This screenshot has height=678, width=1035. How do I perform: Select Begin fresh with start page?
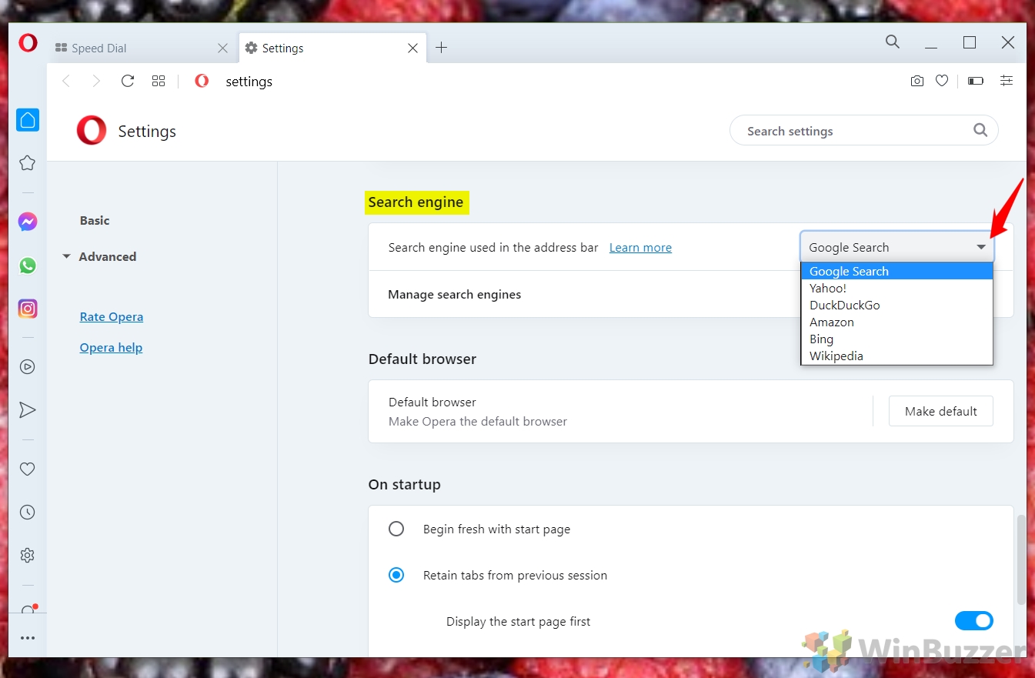[396, 529]
